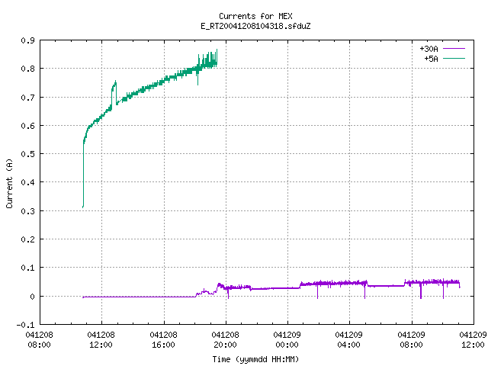Click the 0.8 y-axis tick label

tap(27, 69)
